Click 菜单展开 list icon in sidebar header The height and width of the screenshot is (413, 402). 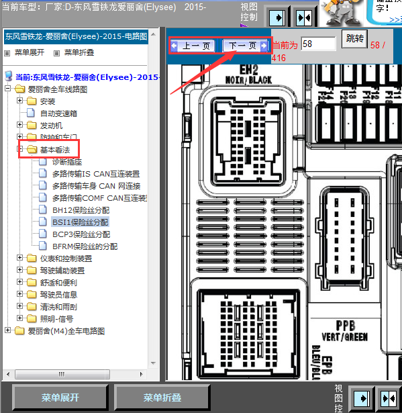[x=7, y=53]
